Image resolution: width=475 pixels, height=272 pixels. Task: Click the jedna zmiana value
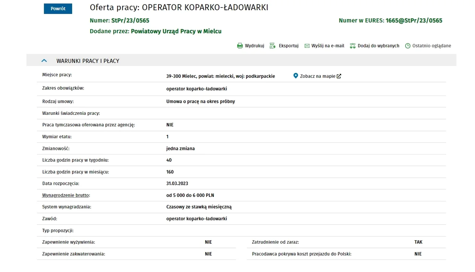180,148
